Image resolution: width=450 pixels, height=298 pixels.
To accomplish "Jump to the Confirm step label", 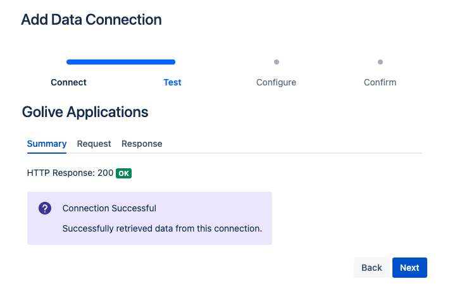I will point(380,82).
